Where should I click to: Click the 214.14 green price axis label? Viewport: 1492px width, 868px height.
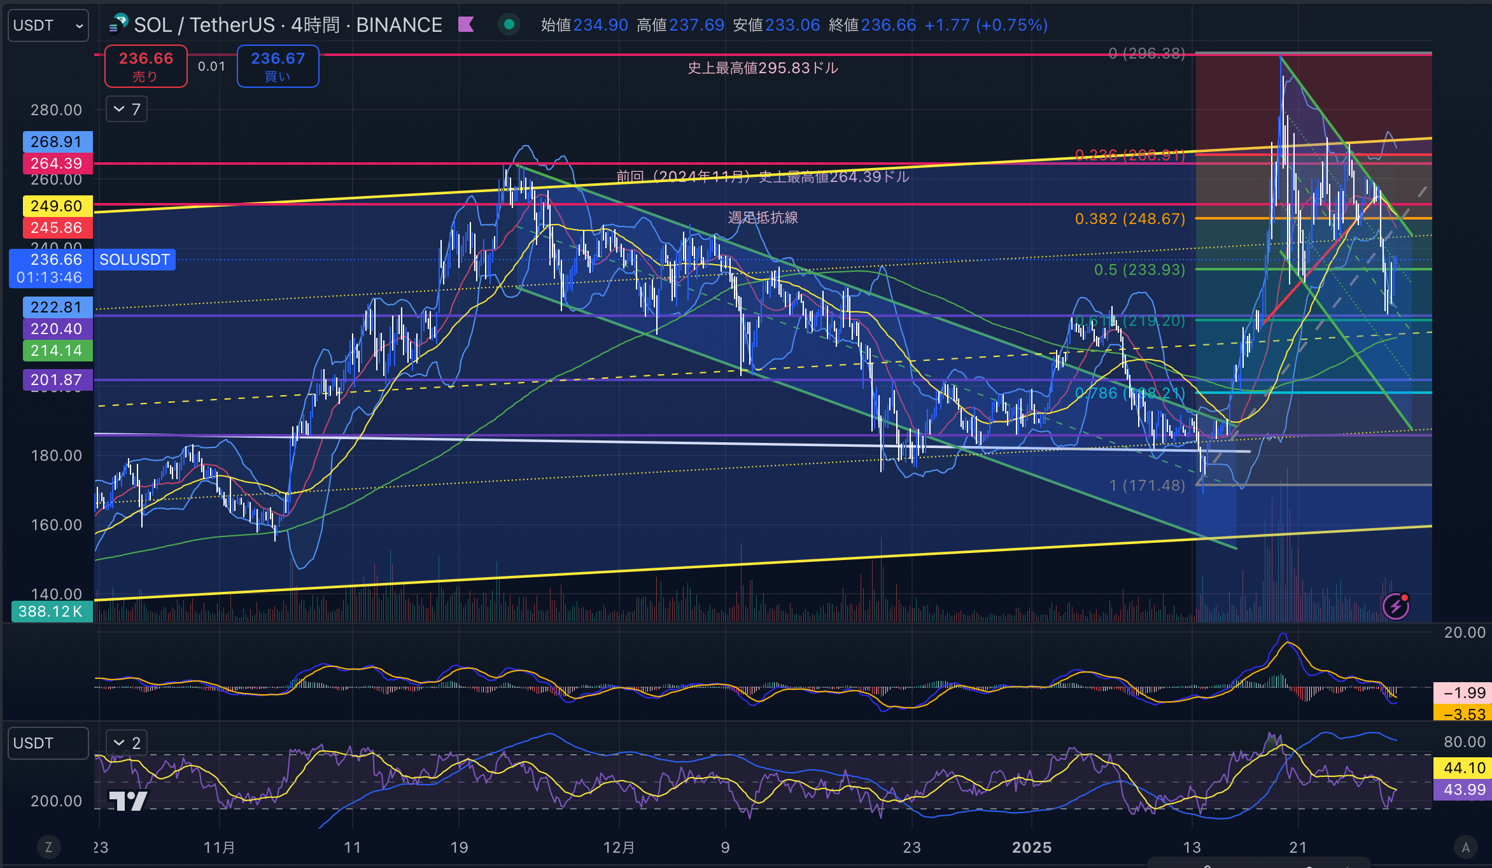point(57,351)
